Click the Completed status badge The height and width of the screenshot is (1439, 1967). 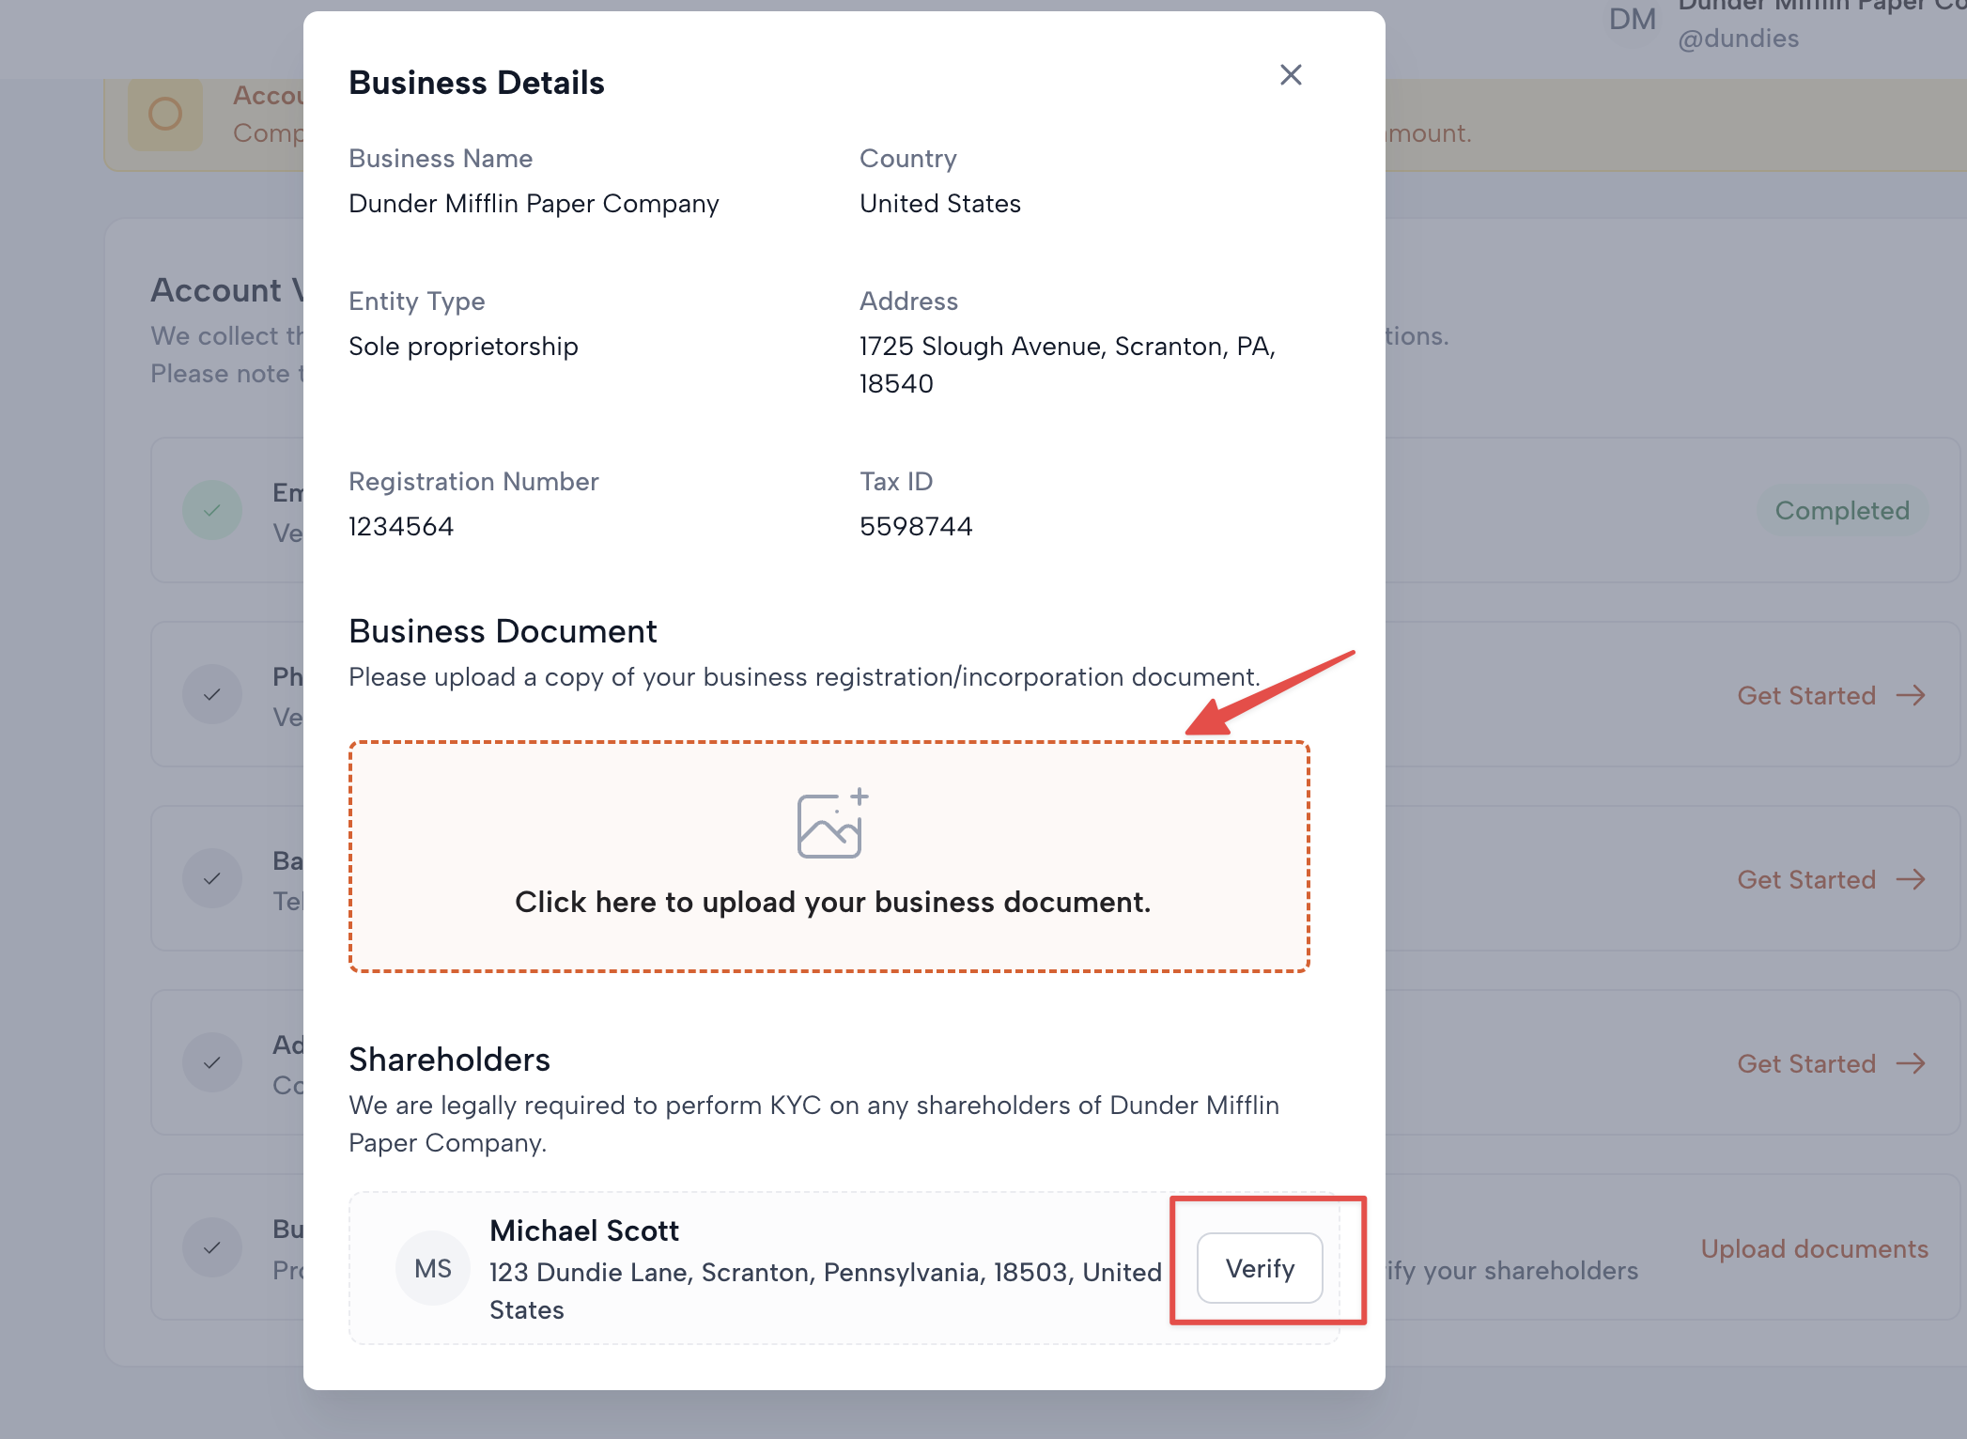pos(1841,510)
